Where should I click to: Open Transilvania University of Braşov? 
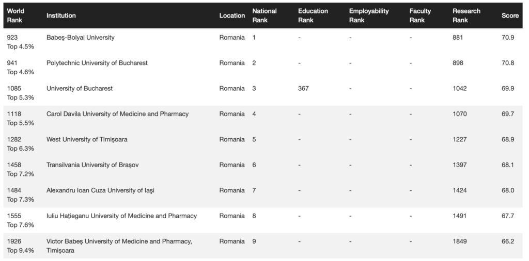[92, 165]
